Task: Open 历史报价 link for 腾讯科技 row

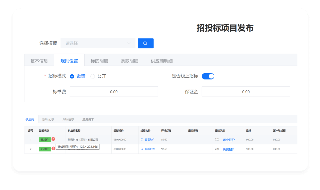Action: tap(229, 140)
